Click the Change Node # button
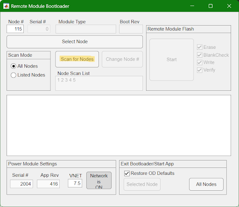This screenshot has width=239, height=207. tap(122, 59)
